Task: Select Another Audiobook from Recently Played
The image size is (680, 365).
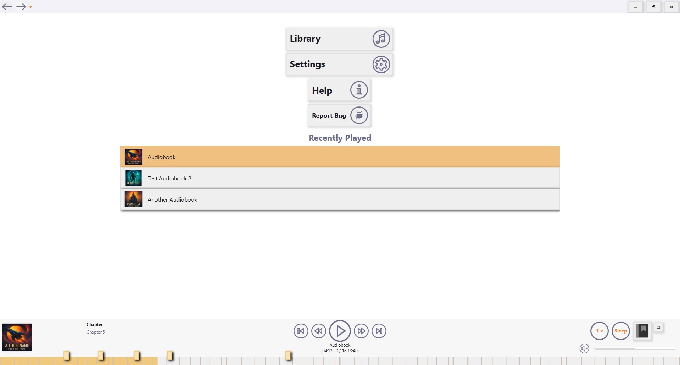Action: tap(340, 199)
